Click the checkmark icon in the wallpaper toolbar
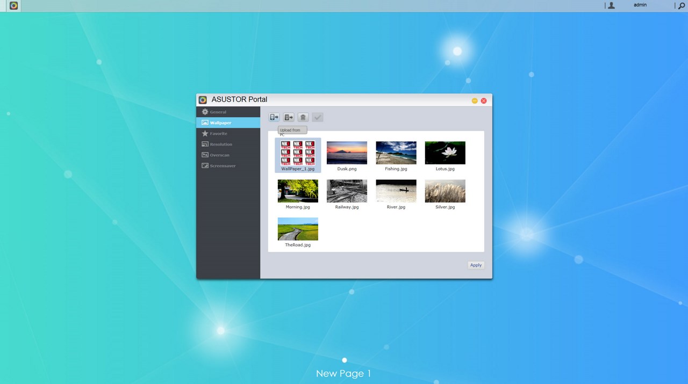 pyautogui.click(x=318, y=117)
